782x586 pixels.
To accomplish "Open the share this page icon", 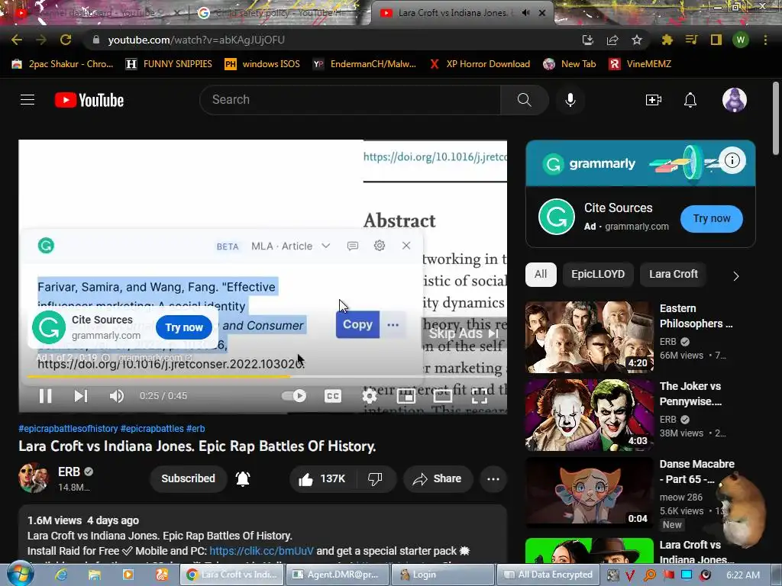I will [612, 40].
